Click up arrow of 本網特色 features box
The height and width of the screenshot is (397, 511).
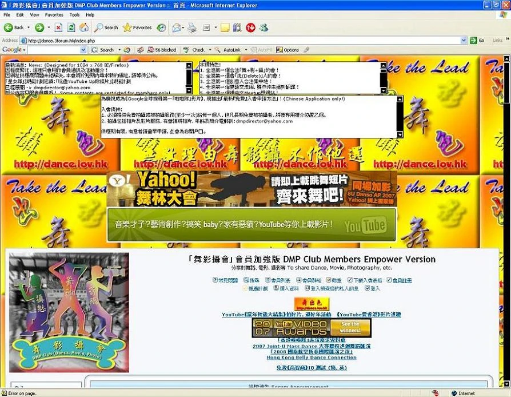tap(384, 65)
